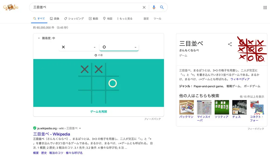Click the マインスイーパ text link
The height and width of the screenshot is (158, 270).
click(x=204, y=118)
